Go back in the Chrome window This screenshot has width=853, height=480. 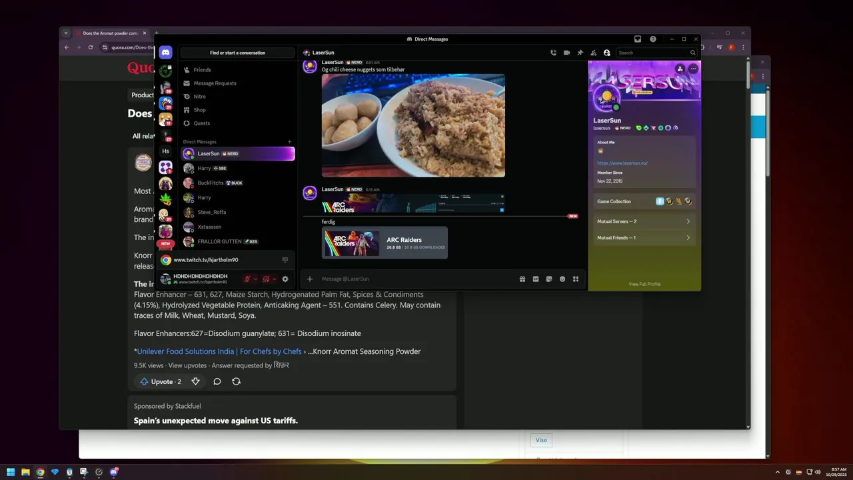pos(67,47)
